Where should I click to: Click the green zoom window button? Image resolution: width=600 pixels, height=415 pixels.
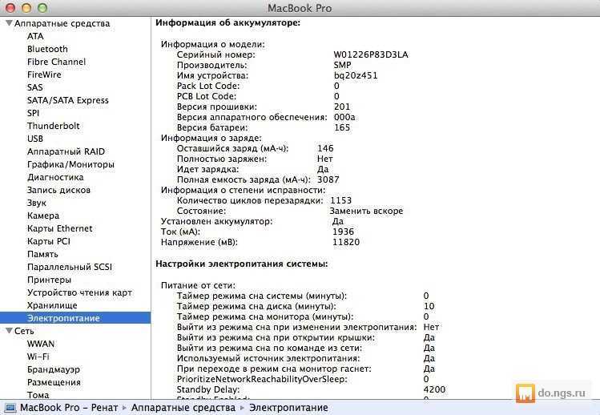pyautogui.click(x=42, y=8)
